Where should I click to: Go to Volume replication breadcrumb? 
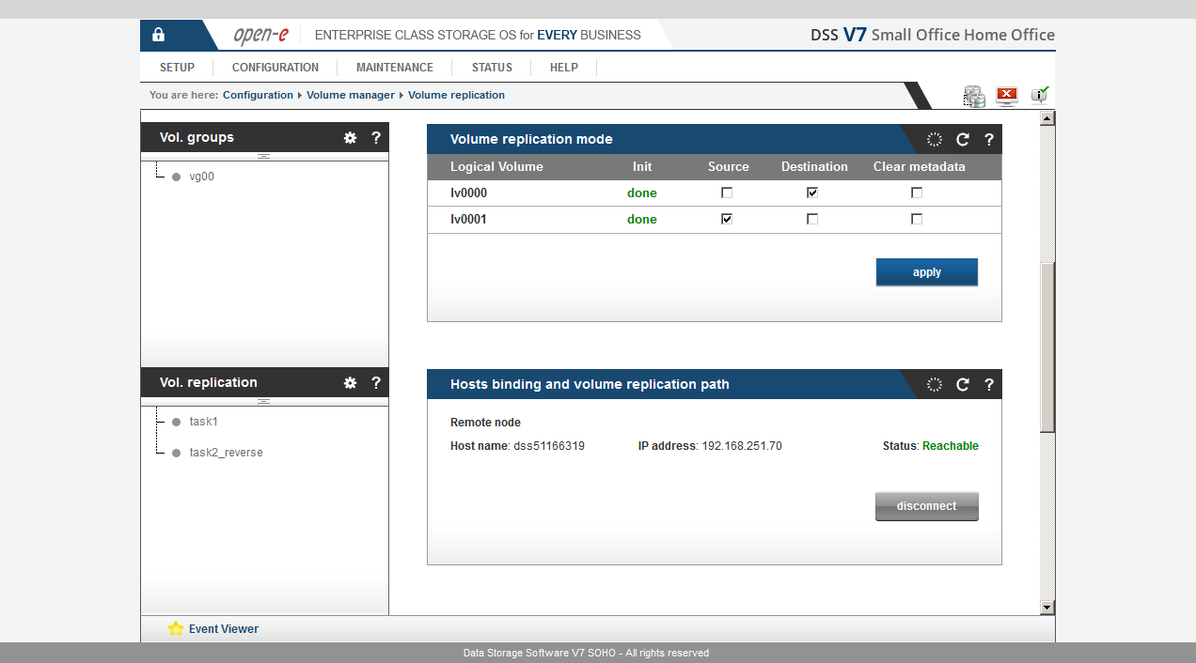[456, 95]
